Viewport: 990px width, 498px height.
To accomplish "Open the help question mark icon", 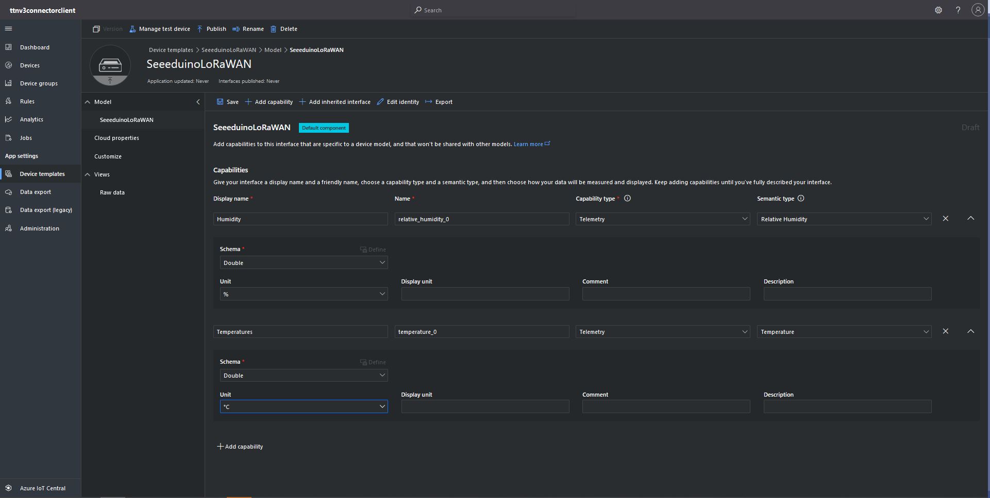I will [958, 10].
